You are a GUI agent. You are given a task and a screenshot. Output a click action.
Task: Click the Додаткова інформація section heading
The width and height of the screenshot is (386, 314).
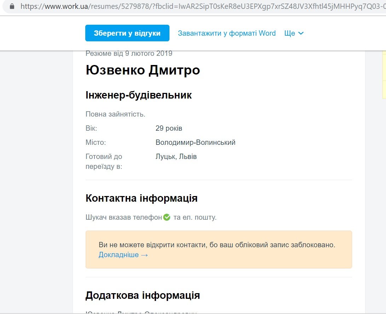pyautogui.click(x=143, y=295)
